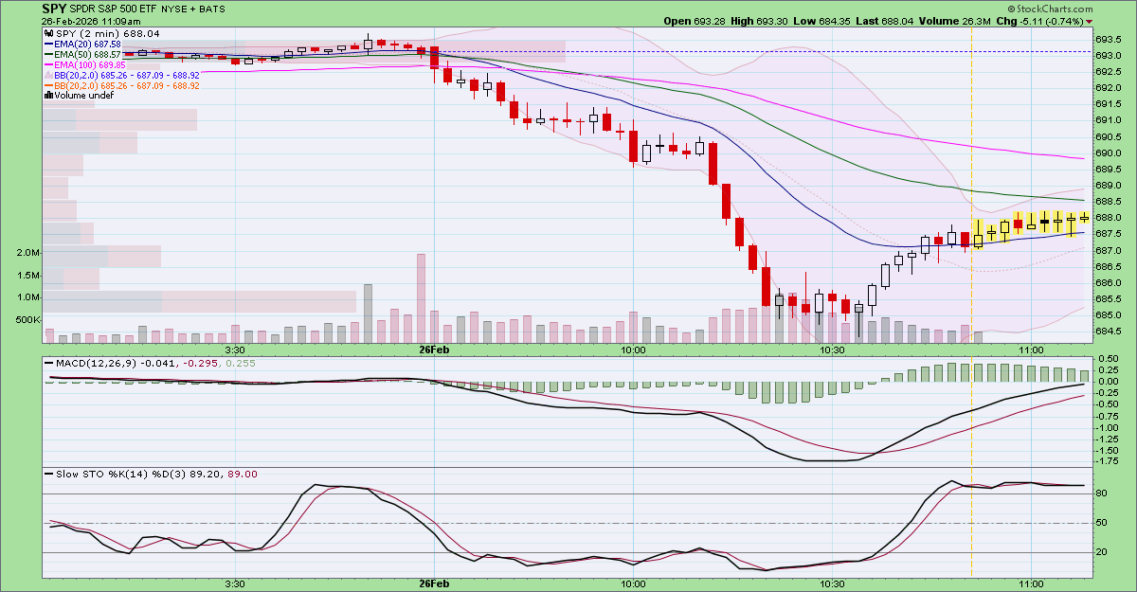Screen dimensions: 1137x592
Task: Click the volume bars icon beside Volume undef
Action: [49, 96]
